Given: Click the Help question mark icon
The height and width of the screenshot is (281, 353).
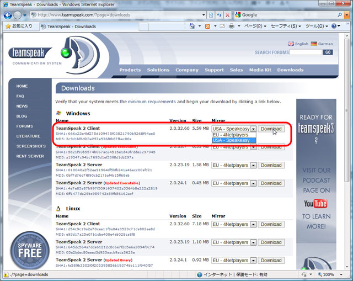Looking at the screenshot, I should (334, 26).
